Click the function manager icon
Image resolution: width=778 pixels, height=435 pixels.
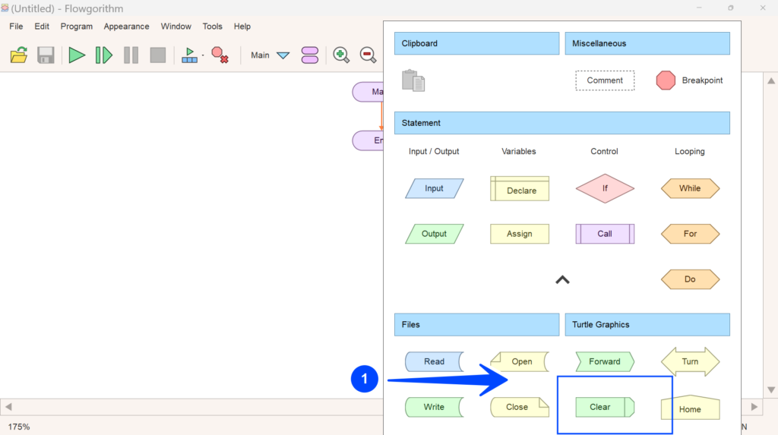(x=309, y=55)
